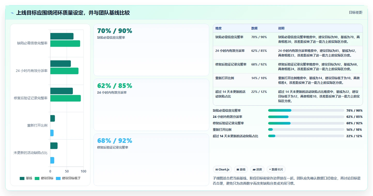Click the description mentioning 两者相差23

tap(319, 53)
